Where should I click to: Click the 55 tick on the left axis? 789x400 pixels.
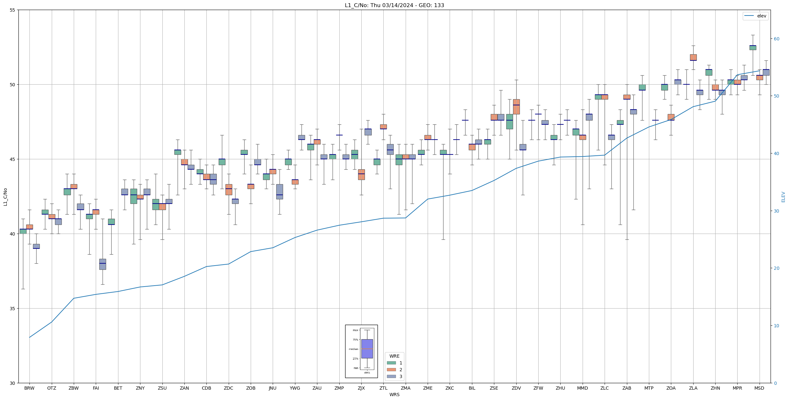tap(12, 10)
